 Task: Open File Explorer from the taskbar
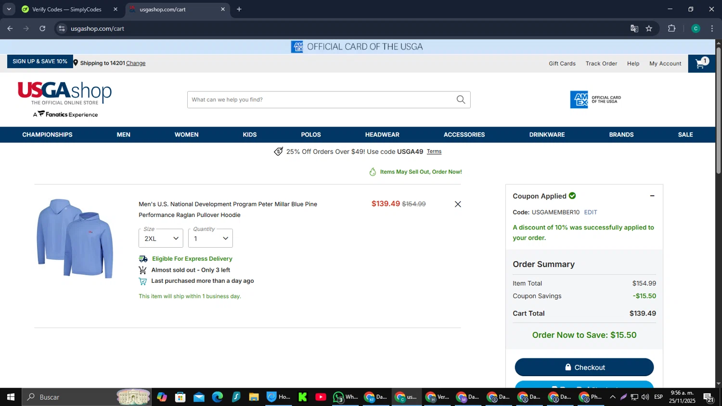pyautogui.click(x=254, y=397)
